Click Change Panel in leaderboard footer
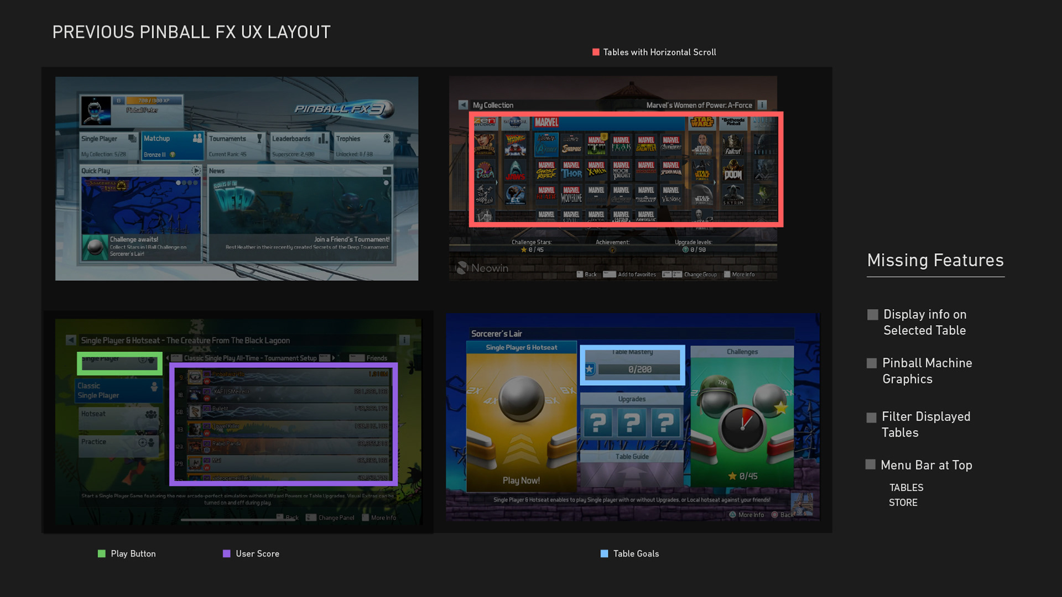The image size is (1062, 597). 330,518
